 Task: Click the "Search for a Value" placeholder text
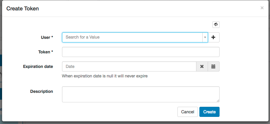pos(82,37)
